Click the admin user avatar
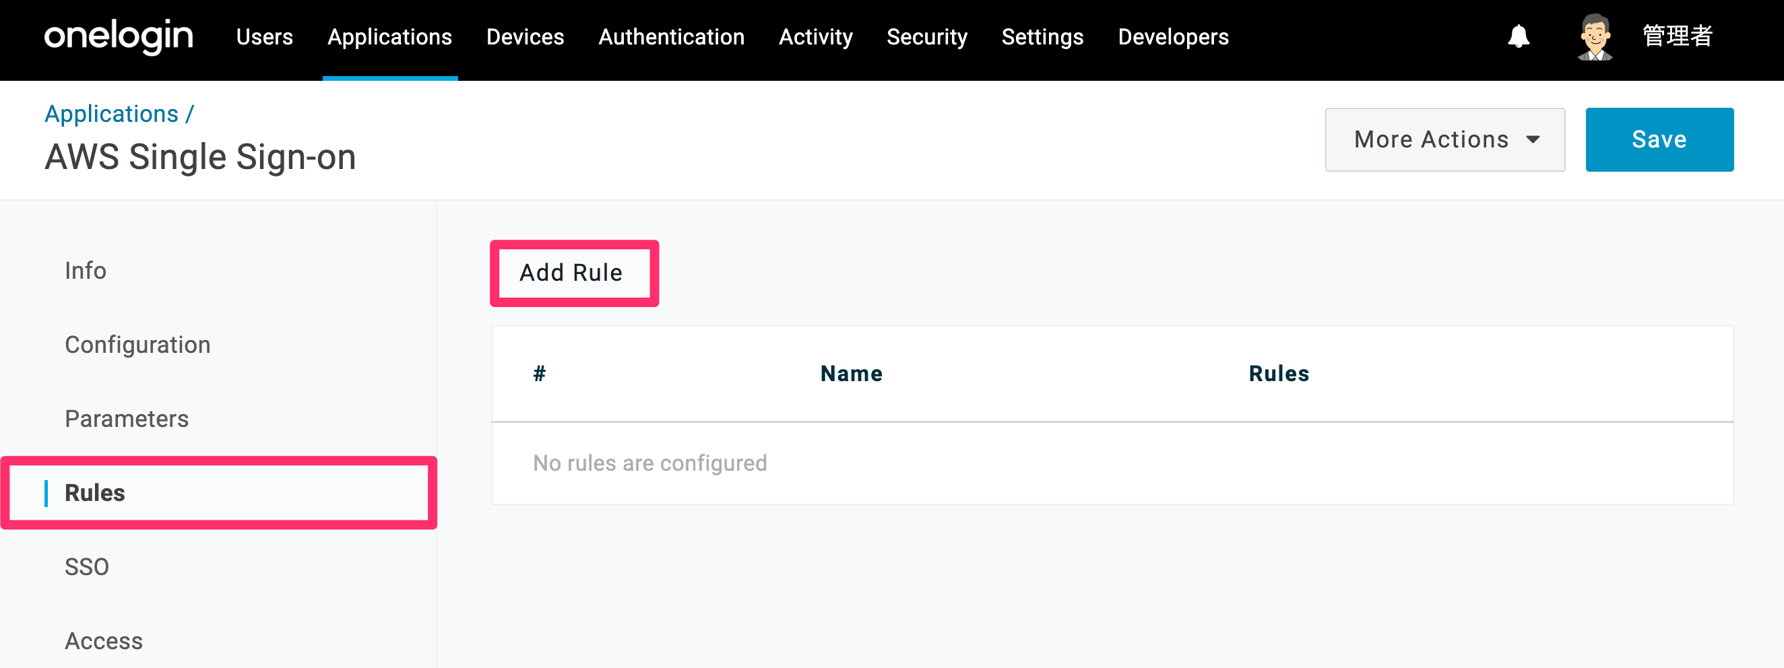 coord(1595,36)
